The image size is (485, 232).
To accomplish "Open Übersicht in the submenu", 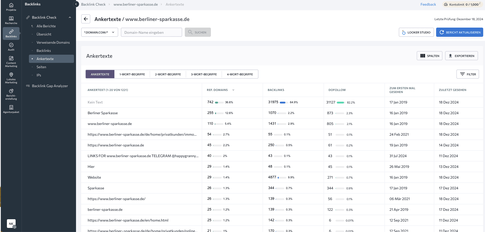I will tap(44, 34).
